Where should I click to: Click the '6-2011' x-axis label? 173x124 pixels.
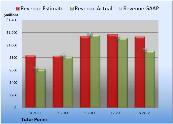tap(63, 113)
